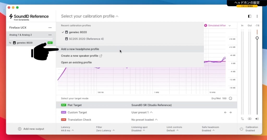Image resolution: width=267 pixels, height=140 pixels.
Task: Mute output using the speaker icon
Action: [257, 119]
